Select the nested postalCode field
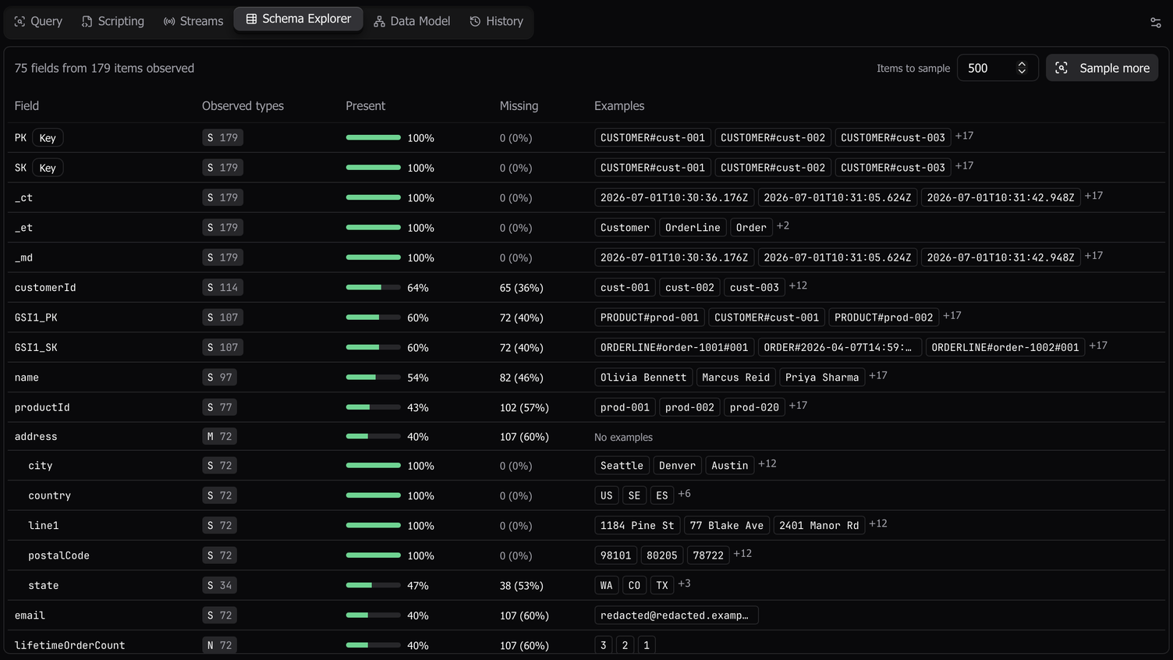This screenshot has width=1173, height=660. pos(58,555)
